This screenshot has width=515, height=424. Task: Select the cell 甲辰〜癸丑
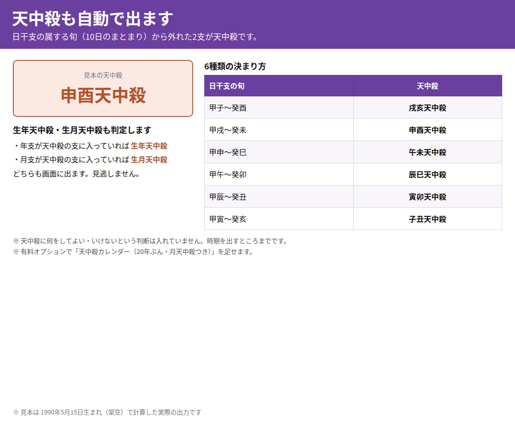[x=279, y=197]
